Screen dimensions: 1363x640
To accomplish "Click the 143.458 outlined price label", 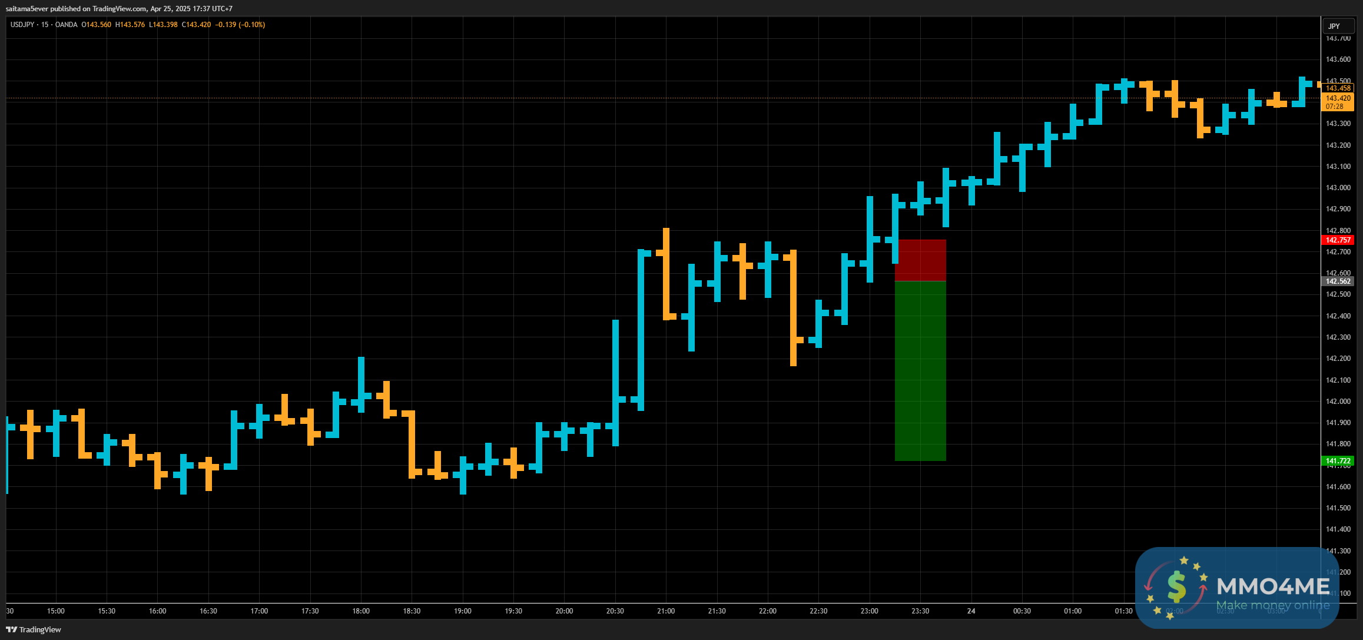I will [1338, 88].
